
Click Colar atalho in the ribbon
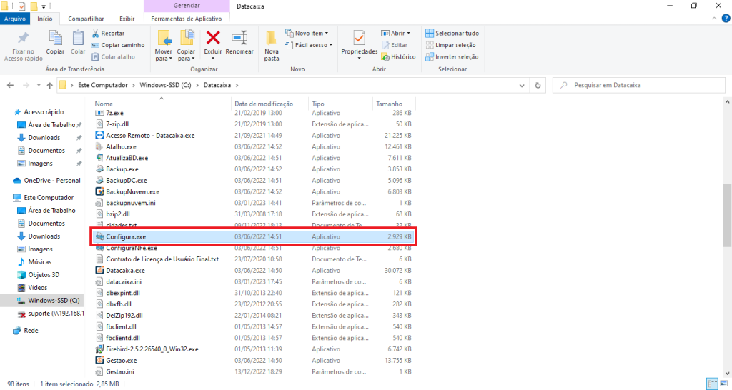coord(114,57)
